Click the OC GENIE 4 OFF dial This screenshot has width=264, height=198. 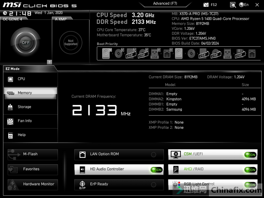pyautogui.click(x=26, y=42)
